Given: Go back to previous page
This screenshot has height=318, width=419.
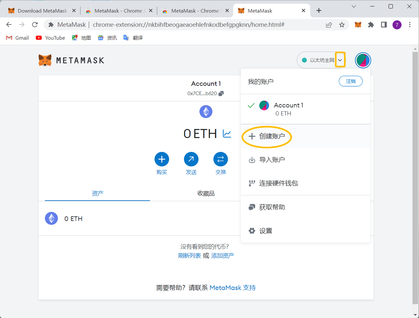Looking at the screenshot, I should point(9,25).
